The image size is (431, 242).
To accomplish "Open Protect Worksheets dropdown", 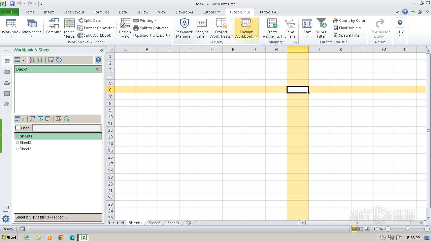I will 221,28.
